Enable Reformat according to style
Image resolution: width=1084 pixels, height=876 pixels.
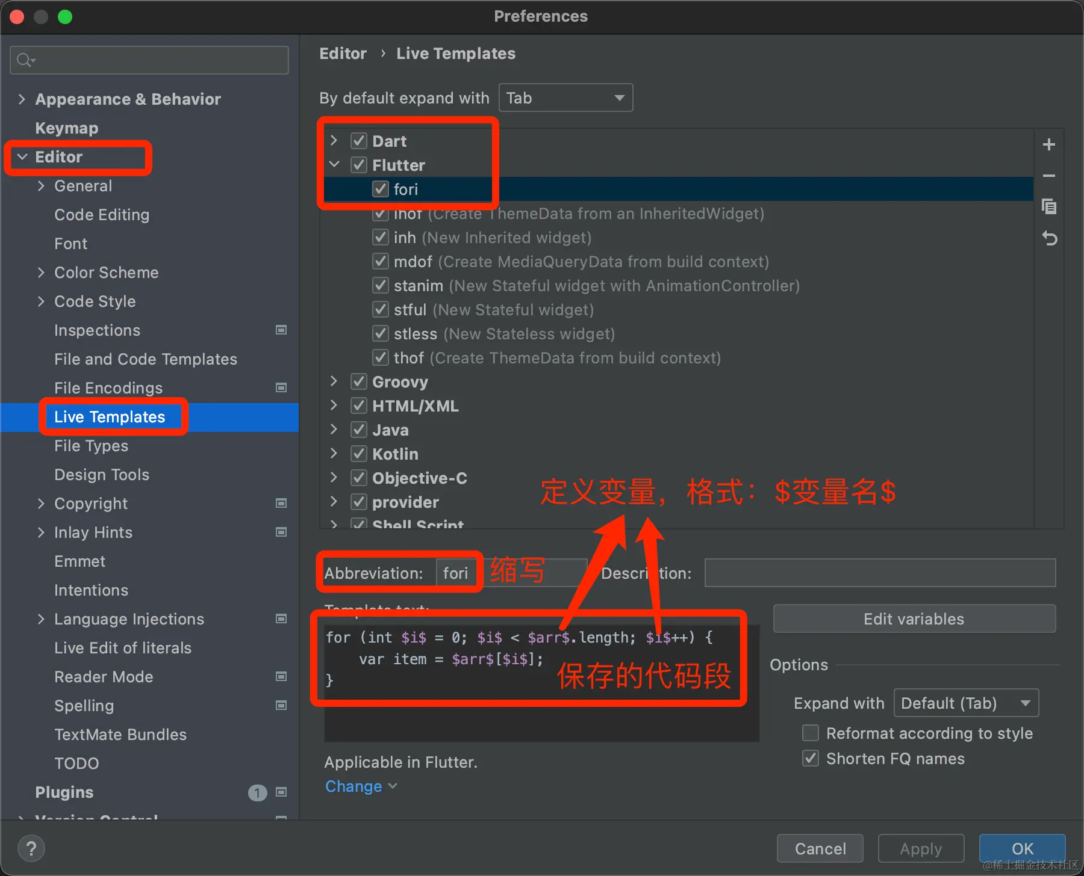pyautogui.click(x=810, y=733)
